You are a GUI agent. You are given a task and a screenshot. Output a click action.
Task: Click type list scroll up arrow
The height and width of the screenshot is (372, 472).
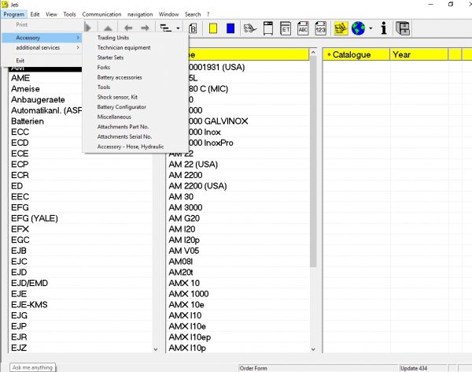pyautogui.click(x=313, y=53)
